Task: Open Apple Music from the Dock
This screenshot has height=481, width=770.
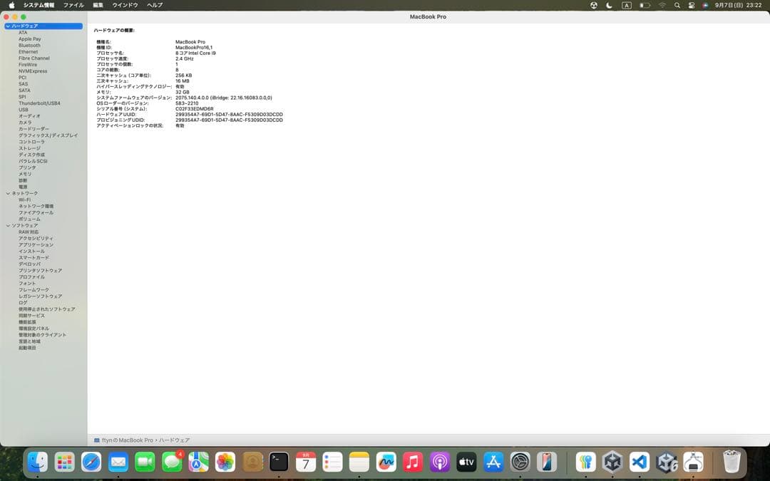Action: (412, 462)
